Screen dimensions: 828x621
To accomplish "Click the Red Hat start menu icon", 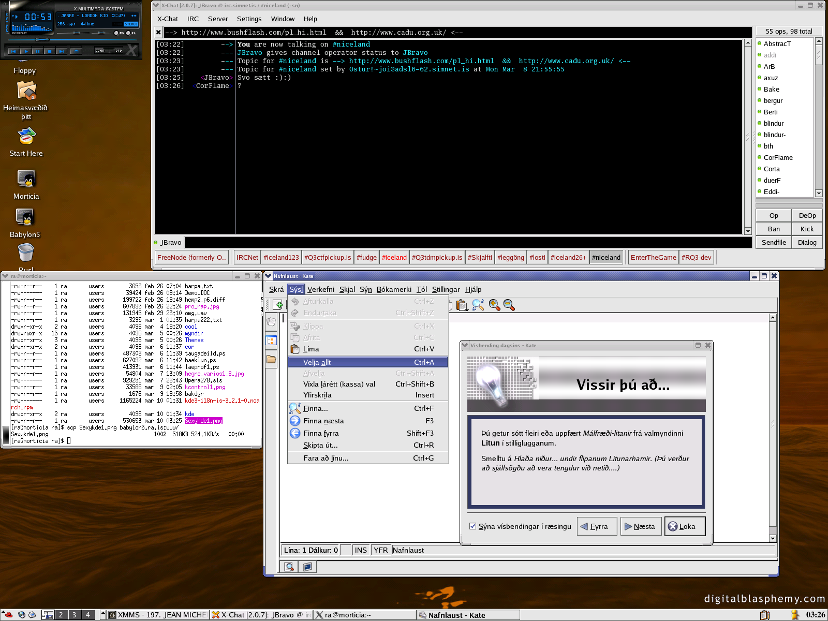I will click(x=7, y=615).
